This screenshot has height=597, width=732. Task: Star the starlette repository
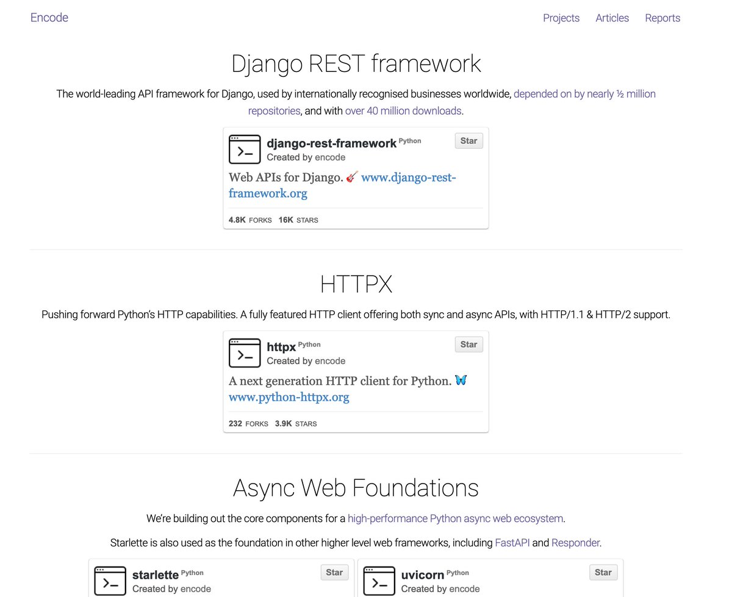334,573
